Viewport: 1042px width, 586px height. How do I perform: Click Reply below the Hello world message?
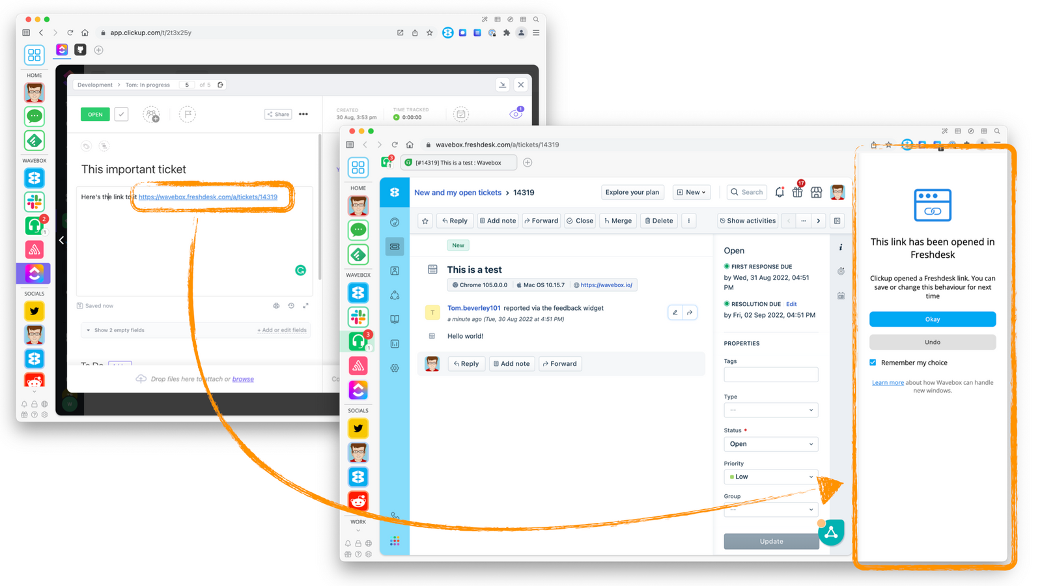coord(466,364)
